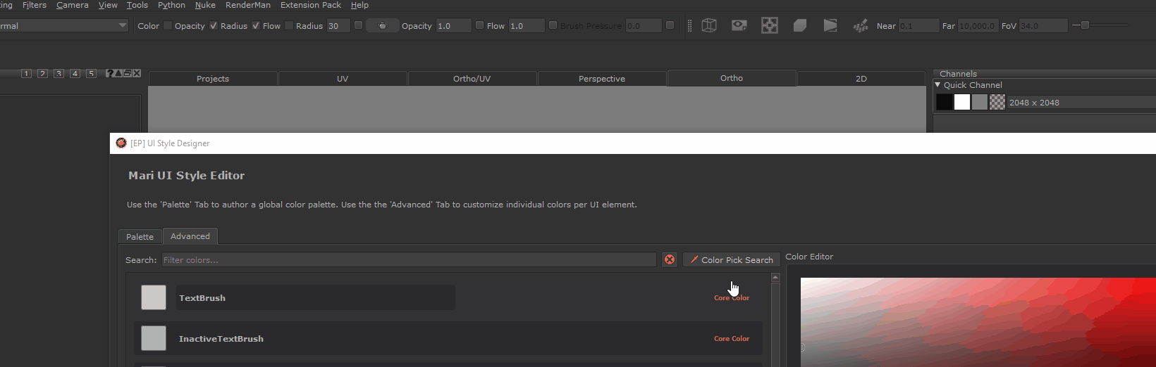Click the Filter colors search field

tap(409, 260)
